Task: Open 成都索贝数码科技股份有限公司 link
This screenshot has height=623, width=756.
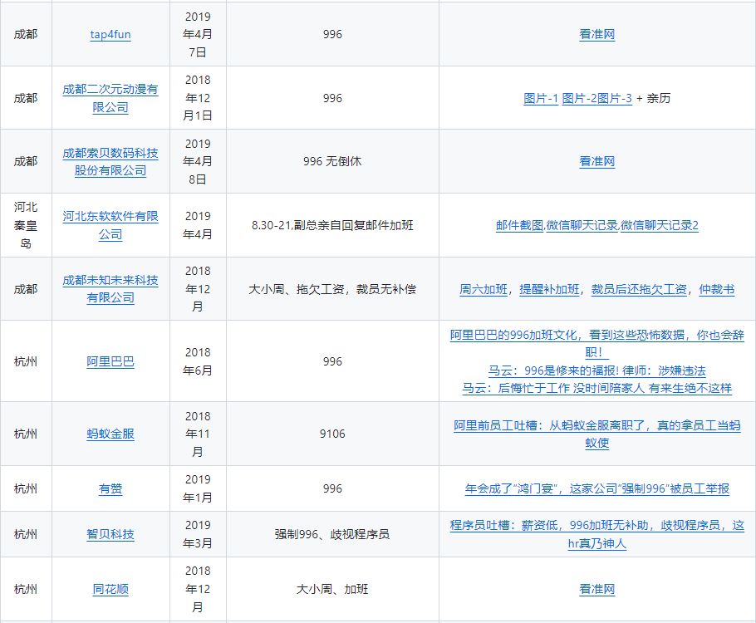Action: (110, 162)
